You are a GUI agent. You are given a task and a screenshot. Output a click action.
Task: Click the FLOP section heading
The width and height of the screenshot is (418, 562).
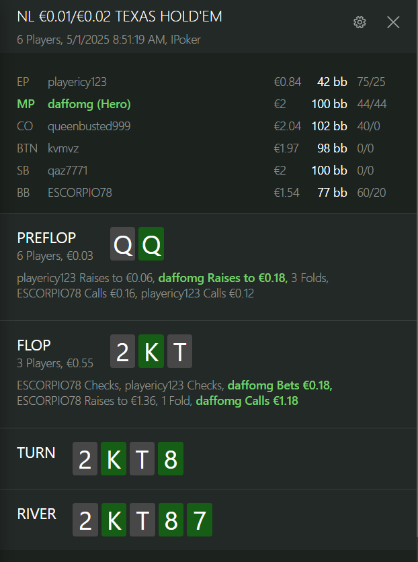click(x=34, y=345)
